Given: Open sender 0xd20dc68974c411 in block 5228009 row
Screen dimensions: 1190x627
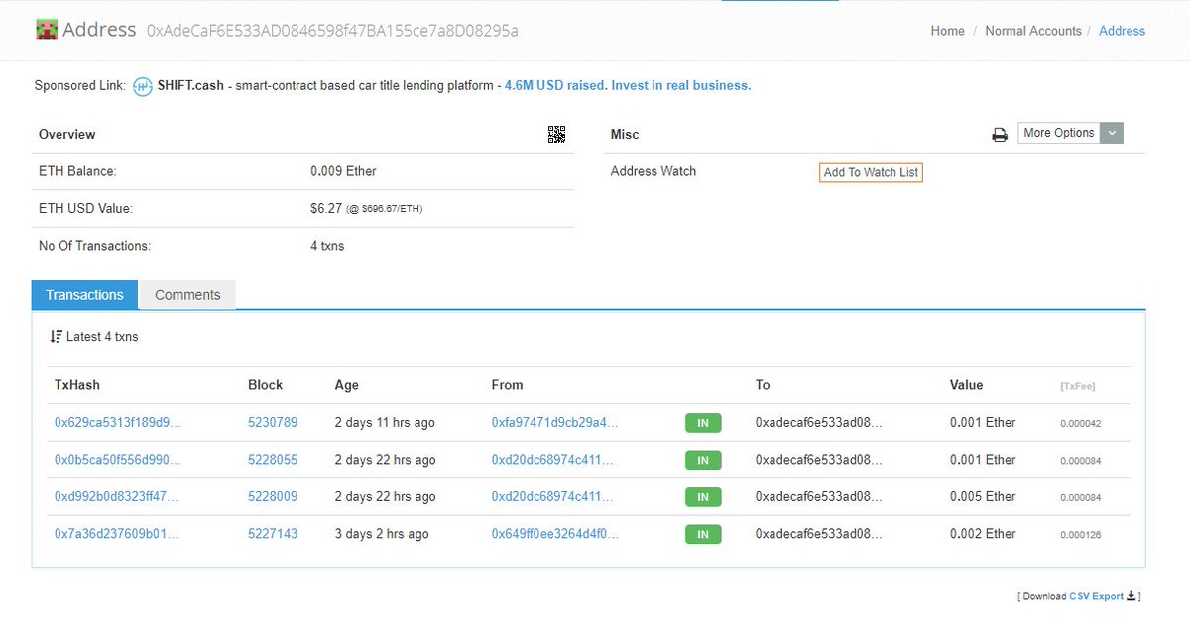Looking at the screenshot, I should 554,497.
